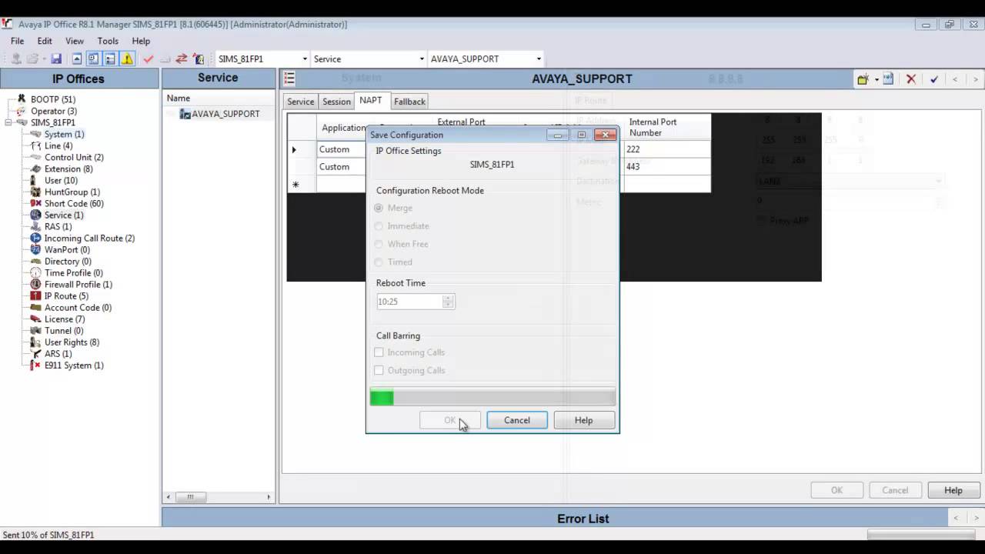Click Help in the Save Configuration dialog

point(583,420)
